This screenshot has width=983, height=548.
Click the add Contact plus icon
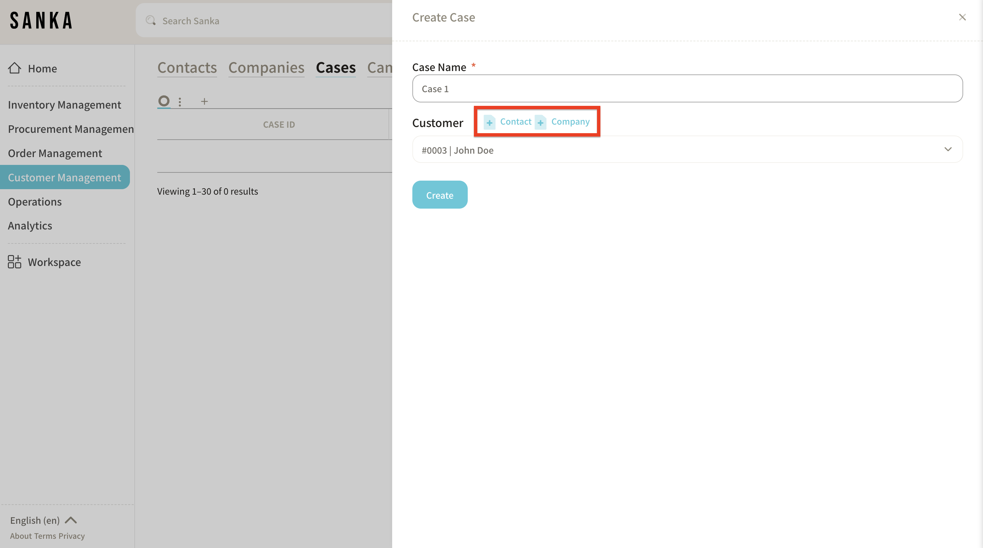coord(489,122)
